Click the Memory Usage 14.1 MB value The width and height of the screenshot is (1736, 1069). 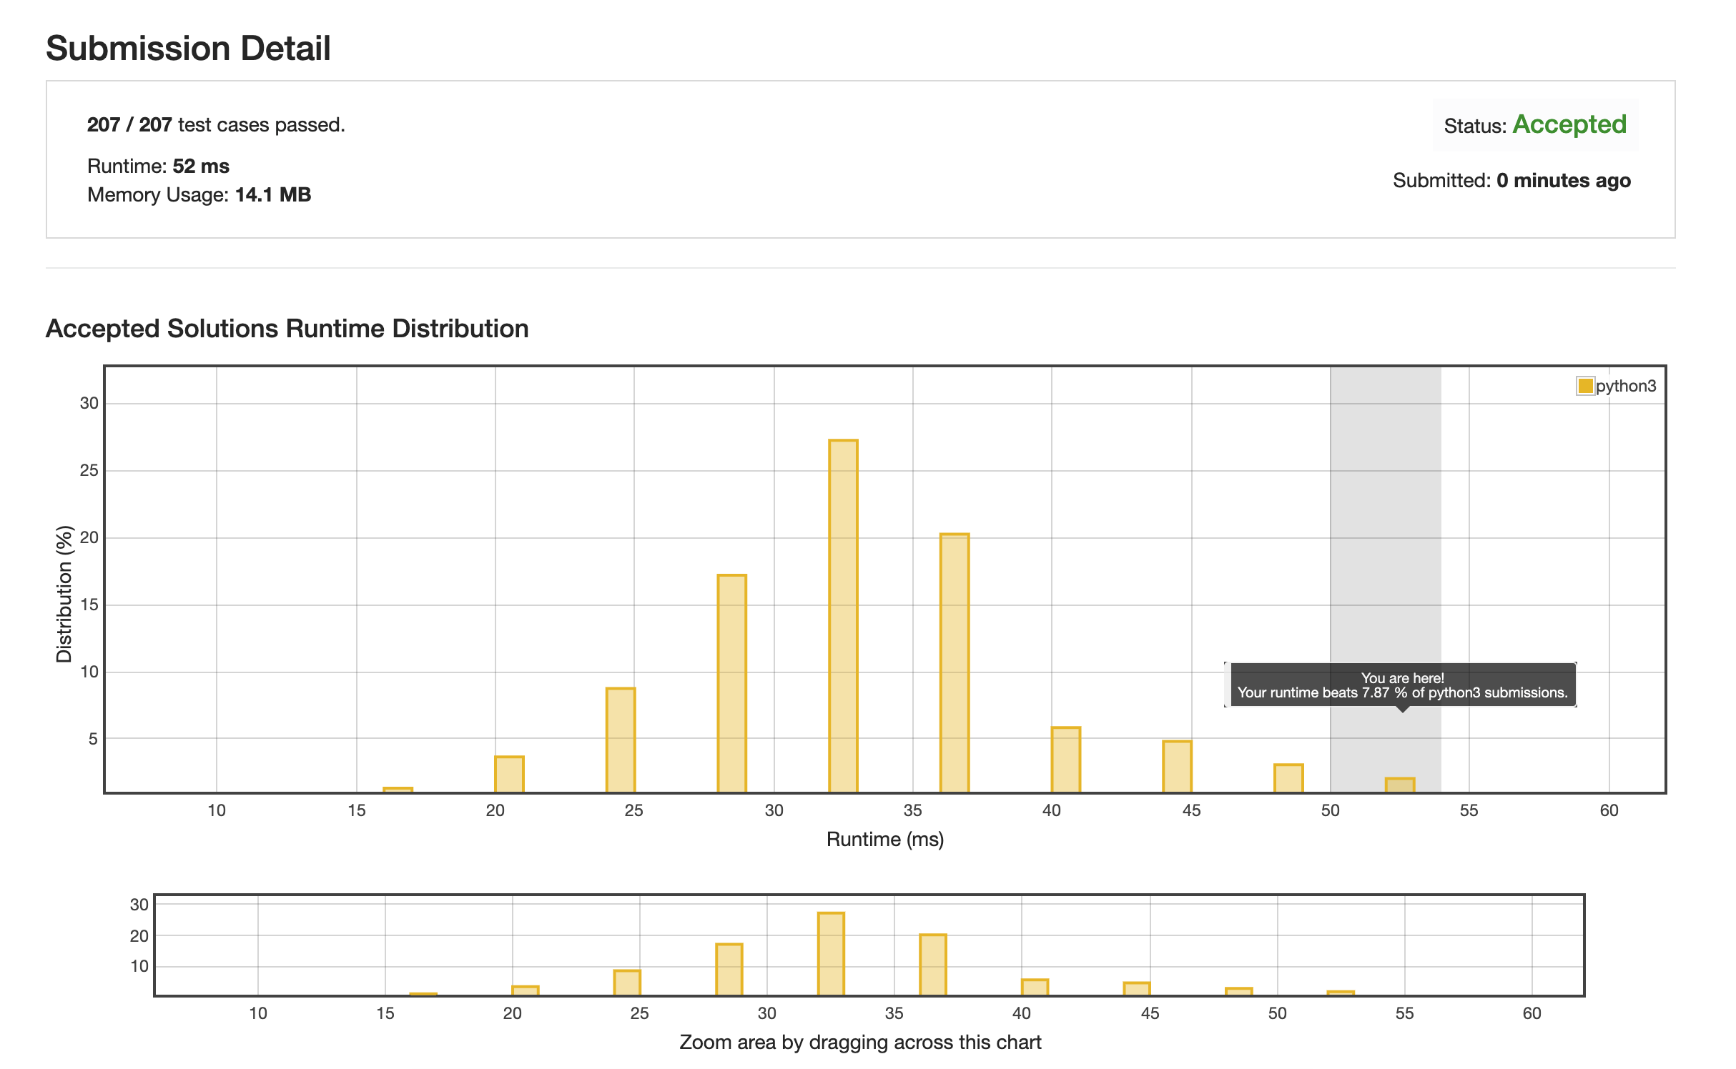(272, 194)
